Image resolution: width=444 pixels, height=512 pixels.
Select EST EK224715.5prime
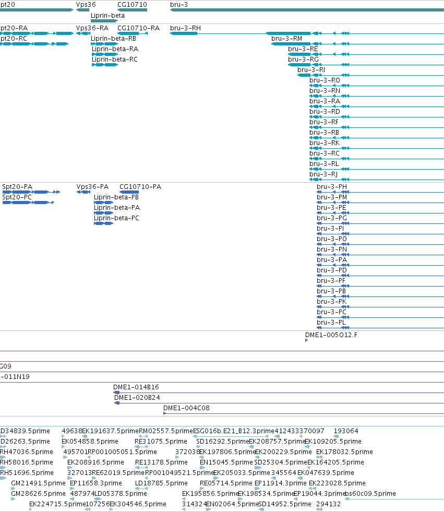point(57,504)
